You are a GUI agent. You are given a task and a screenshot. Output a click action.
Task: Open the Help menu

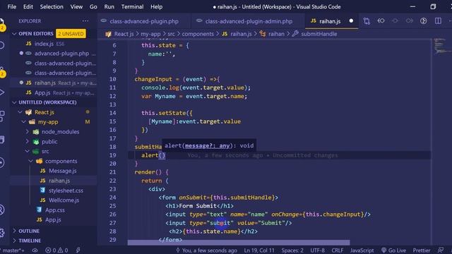156,6
